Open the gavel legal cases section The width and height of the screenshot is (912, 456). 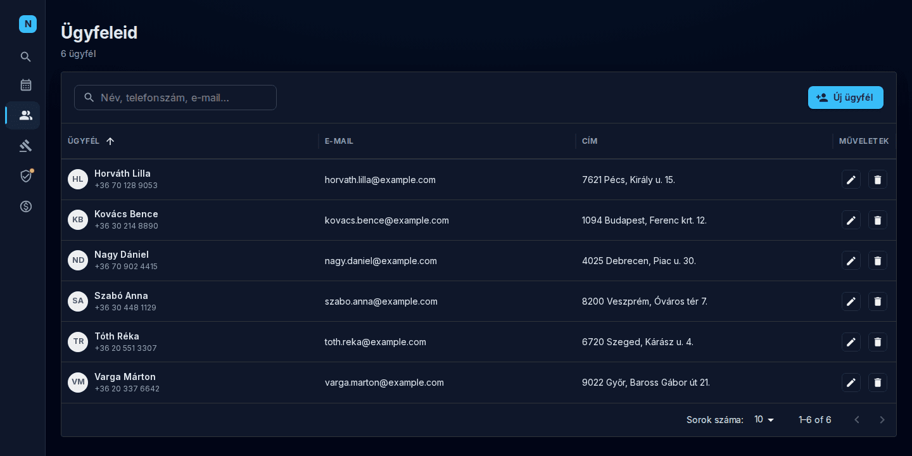click(26, 146)
